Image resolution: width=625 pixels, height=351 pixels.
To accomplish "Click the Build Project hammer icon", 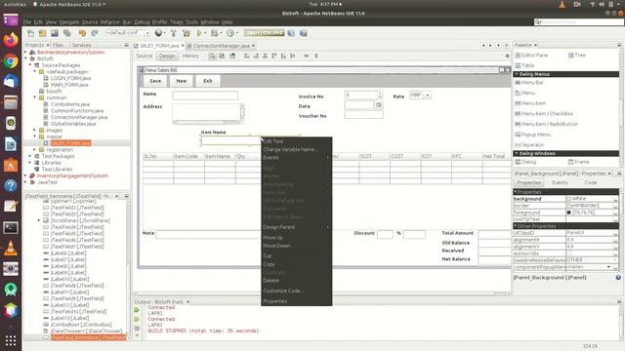I will point(174,33).
